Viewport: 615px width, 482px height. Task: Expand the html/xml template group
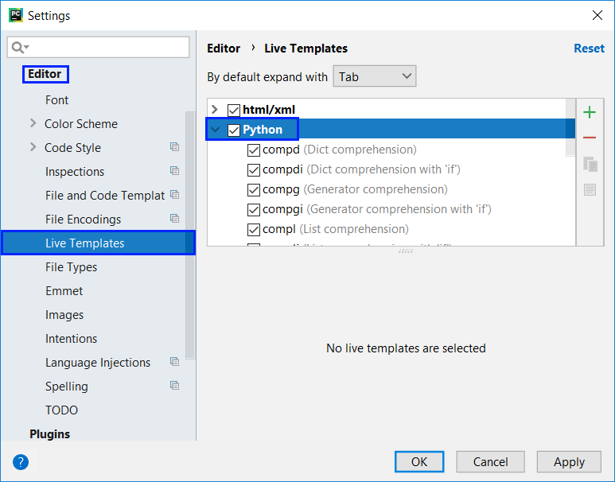pos(215,110)
